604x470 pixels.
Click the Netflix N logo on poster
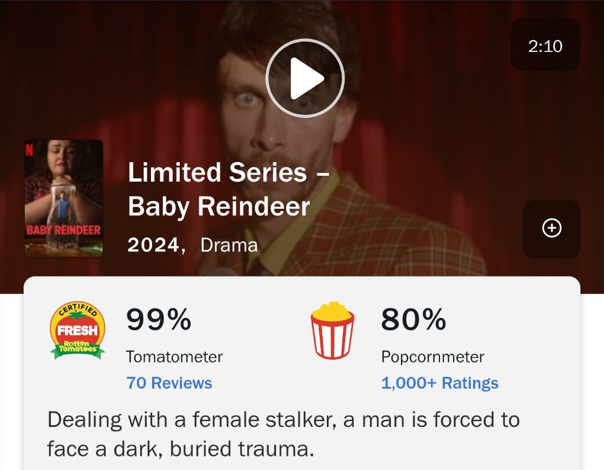click(29, 149)
